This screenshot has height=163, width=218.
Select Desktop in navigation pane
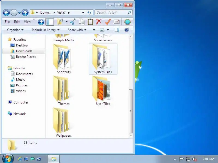[22, 45]
